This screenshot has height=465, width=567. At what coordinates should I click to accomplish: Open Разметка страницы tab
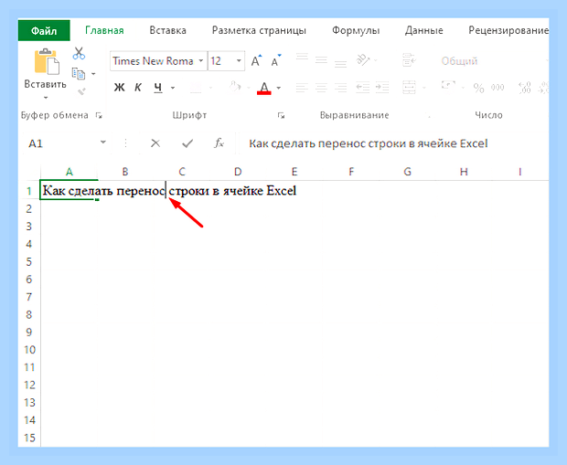[259, 31]
